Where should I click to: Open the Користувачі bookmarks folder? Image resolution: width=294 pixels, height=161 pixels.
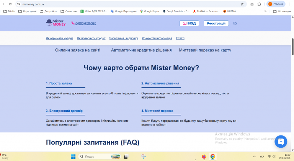(x=28, y=11)
